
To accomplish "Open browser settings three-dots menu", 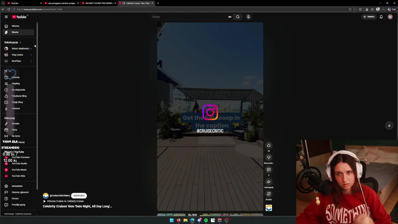I will tap(383, 9).
